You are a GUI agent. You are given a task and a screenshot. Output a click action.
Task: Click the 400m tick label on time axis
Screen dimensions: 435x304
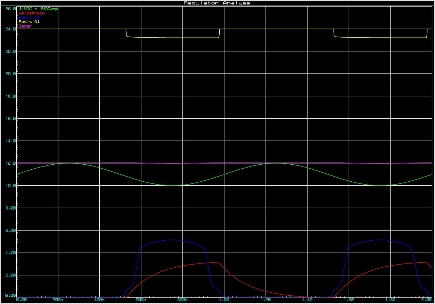(x=99, y=300)
